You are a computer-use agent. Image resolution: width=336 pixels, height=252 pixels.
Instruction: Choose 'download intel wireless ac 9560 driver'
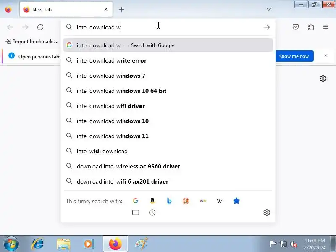(168, 166)
